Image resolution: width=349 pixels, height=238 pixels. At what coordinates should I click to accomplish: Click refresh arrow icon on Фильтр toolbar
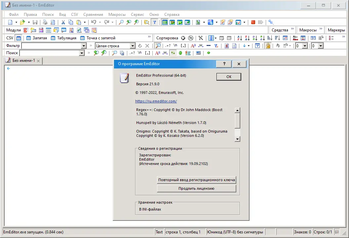coord(140,46)
